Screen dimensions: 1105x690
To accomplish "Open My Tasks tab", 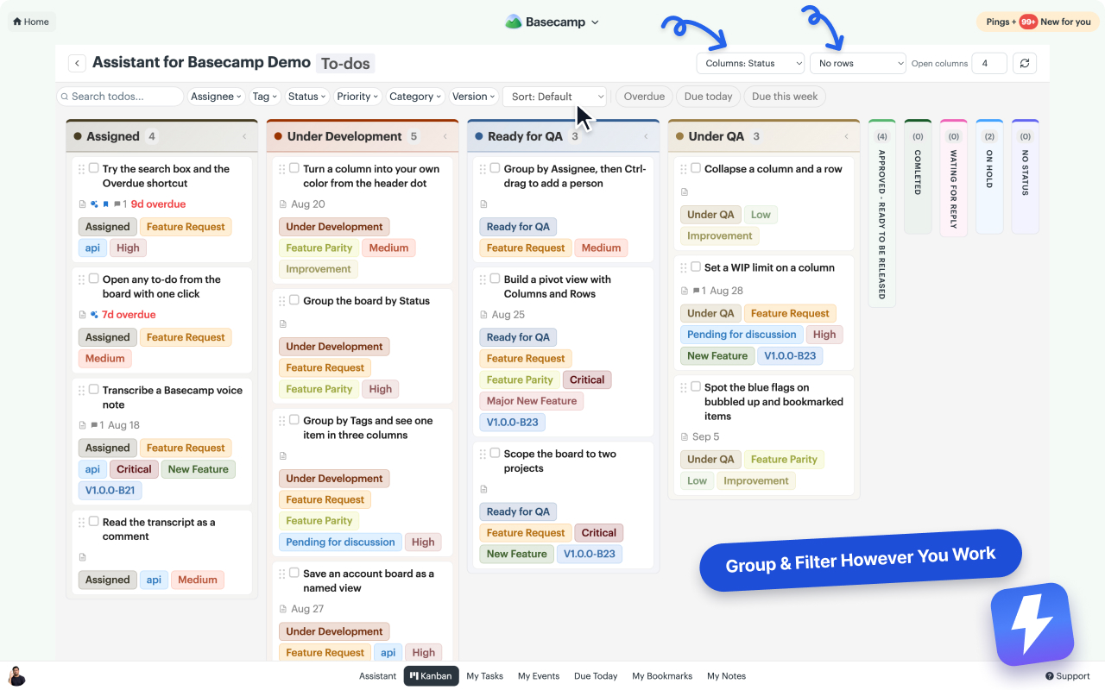I will (x=484, y=676).
